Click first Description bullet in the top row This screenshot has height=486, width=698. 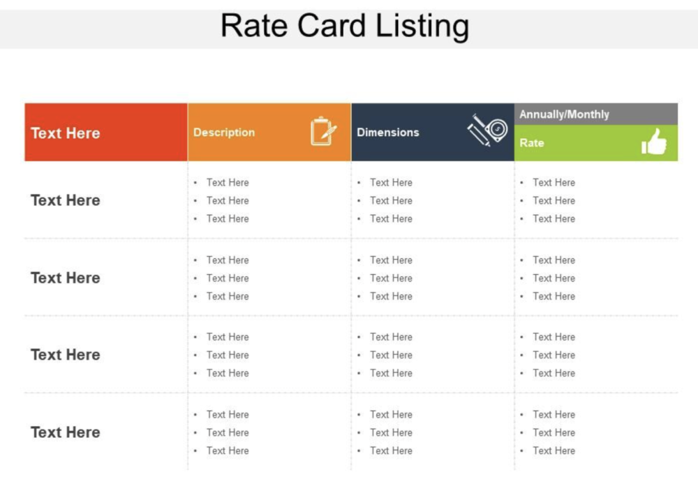pos(228,183)
